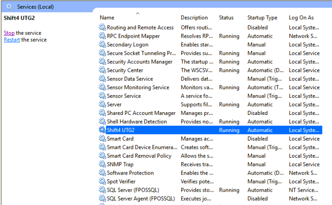Click the gear icon next to Smart Card

click(x=102, y=139)
